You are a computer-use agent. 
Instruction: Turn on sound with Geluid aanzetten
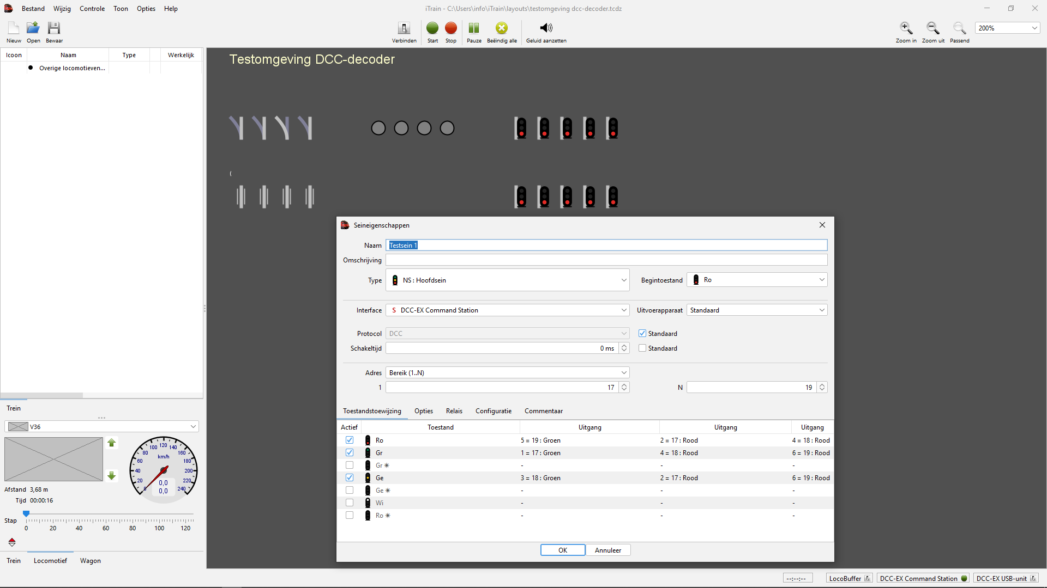click(x=546, y=28)
